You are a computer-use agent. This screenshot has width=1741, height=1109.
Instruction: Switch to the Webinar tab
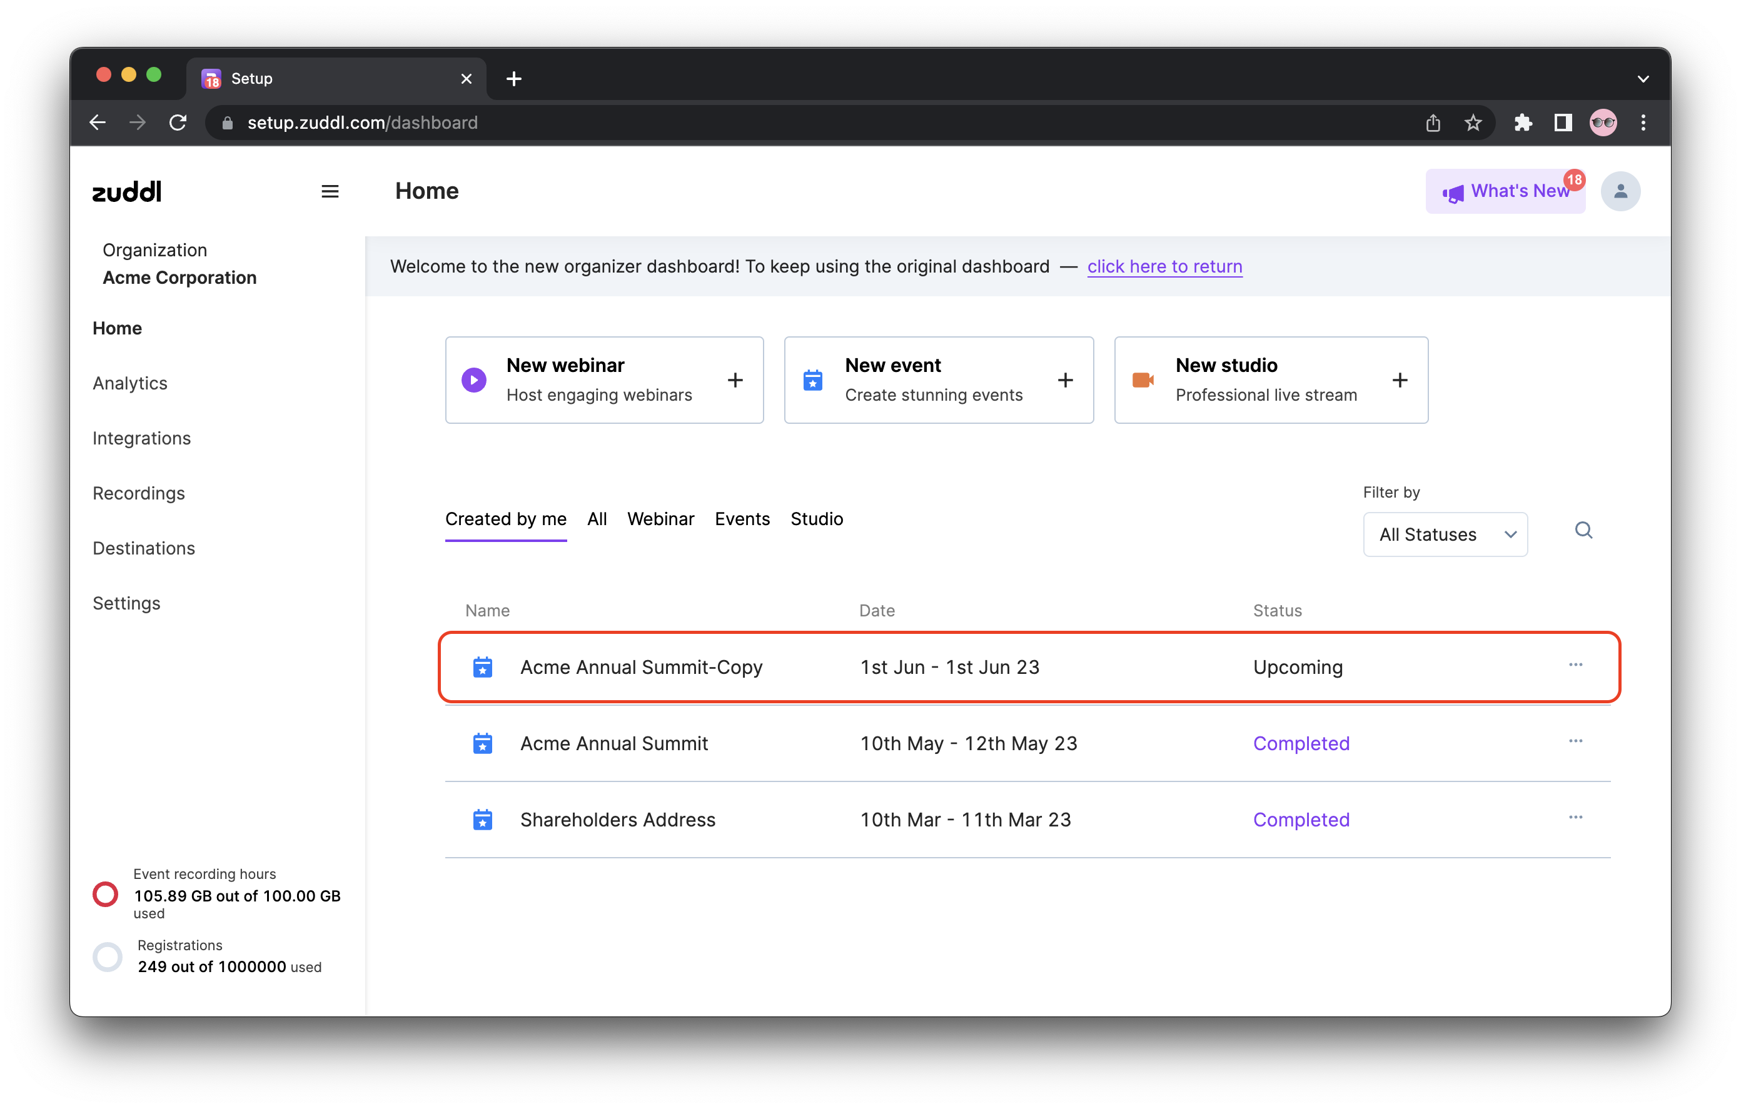click(x=660, y=519)
